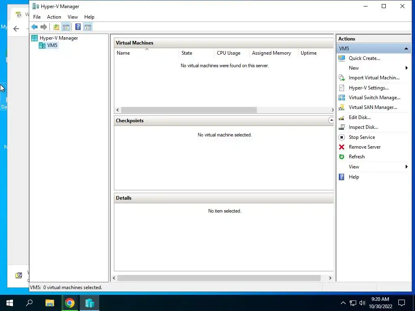Switch to Google Chrome on taskbar
The height and width of the screenshot is (311, 415).
pos(70,303)
